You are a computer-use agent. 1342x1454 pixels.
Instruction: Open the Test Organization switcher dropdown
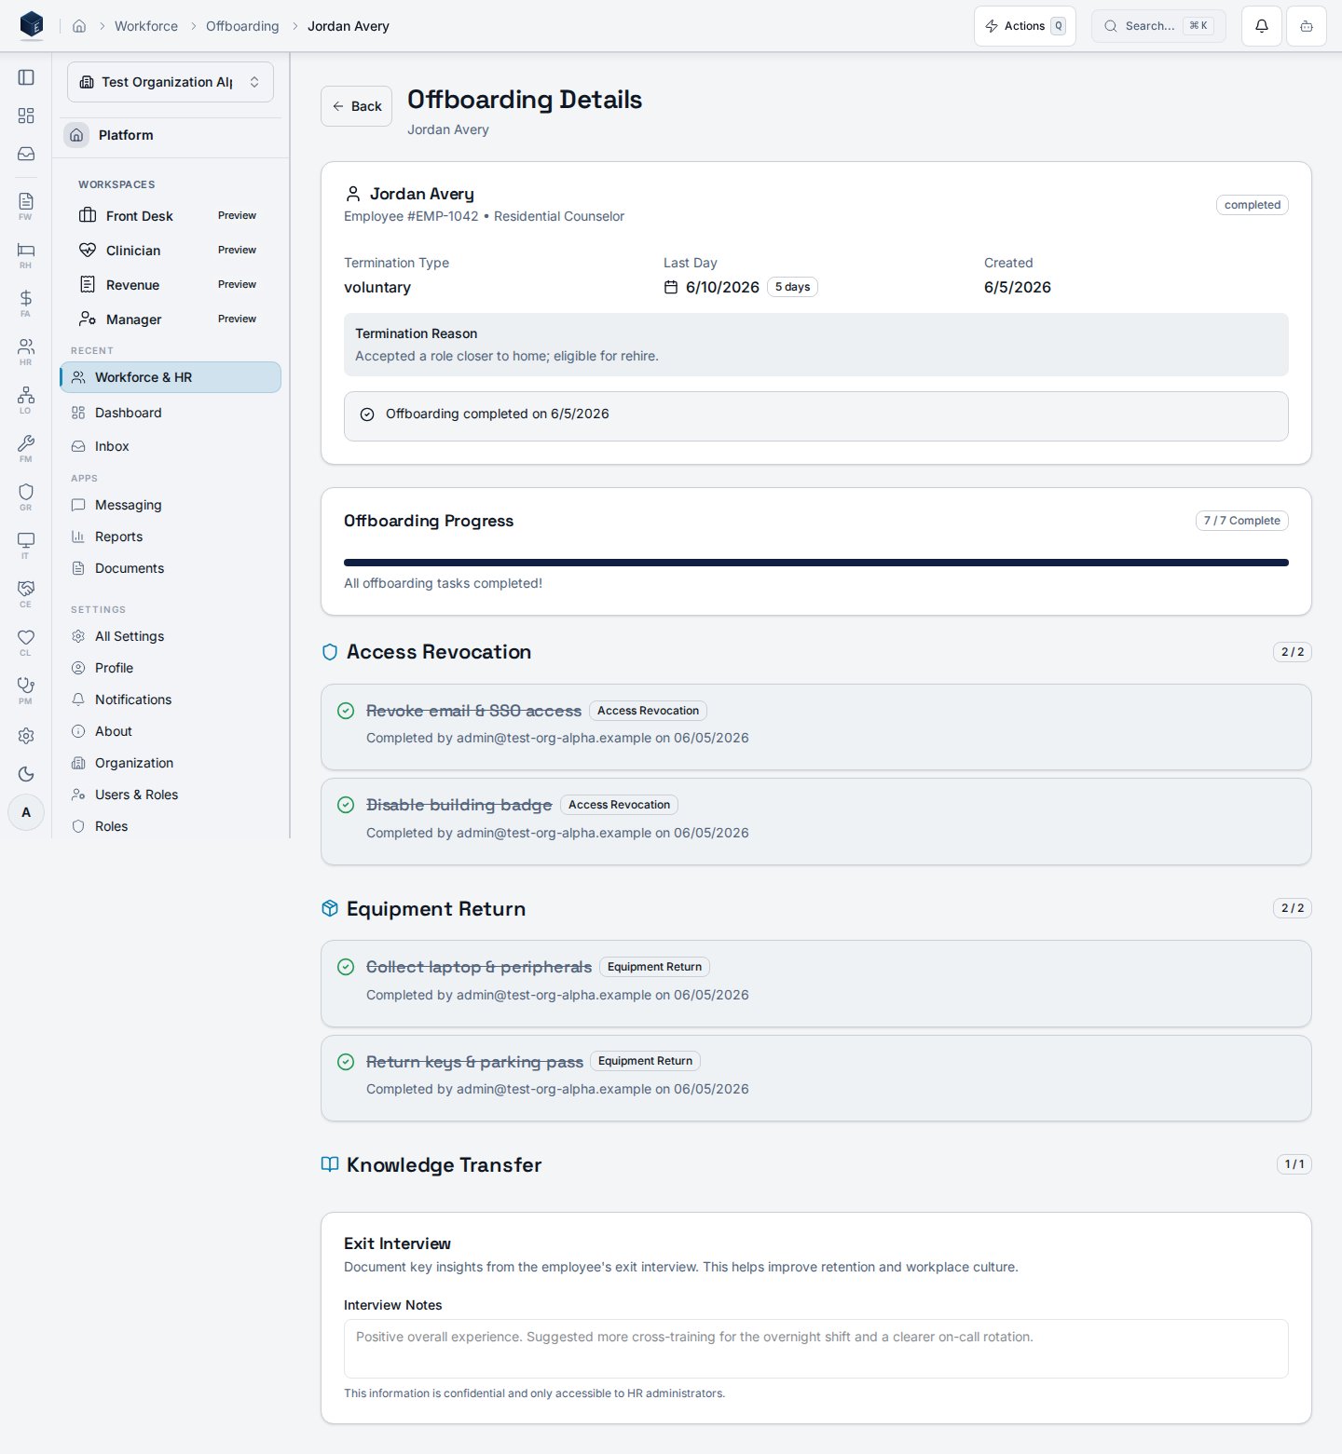click(x=171, y=82)
